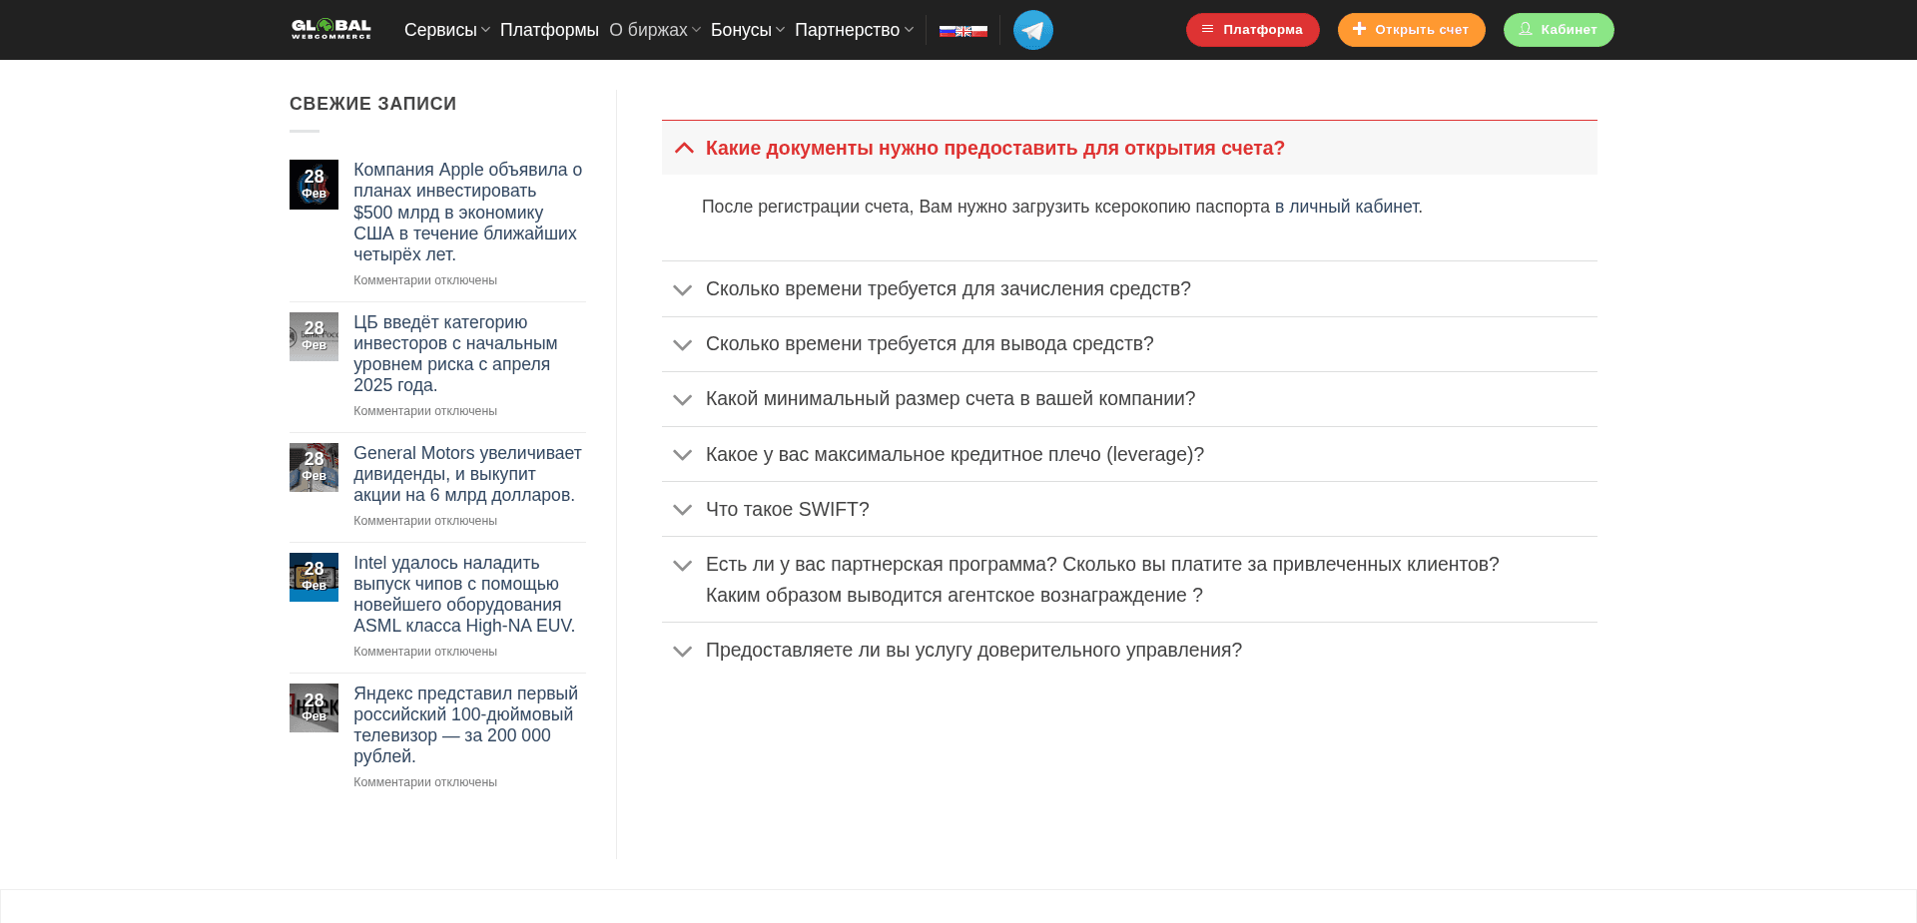
Task: Open the Партнерство menu
Action: (x=848, y=30)
